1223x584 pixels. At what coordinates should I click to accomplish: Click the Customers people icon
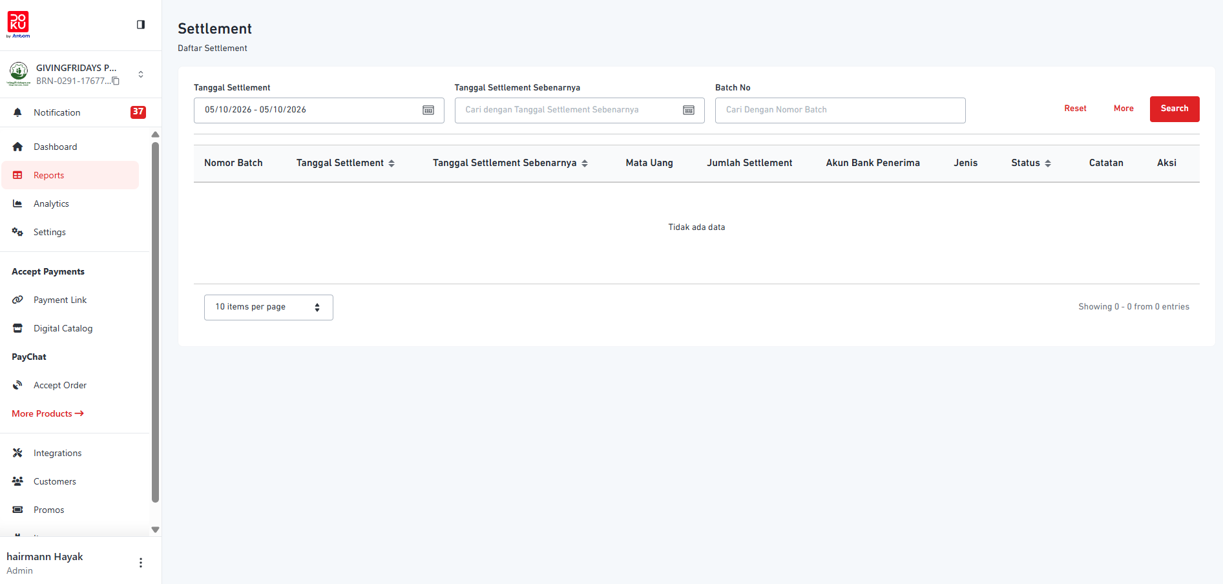[x=17, y=481]
